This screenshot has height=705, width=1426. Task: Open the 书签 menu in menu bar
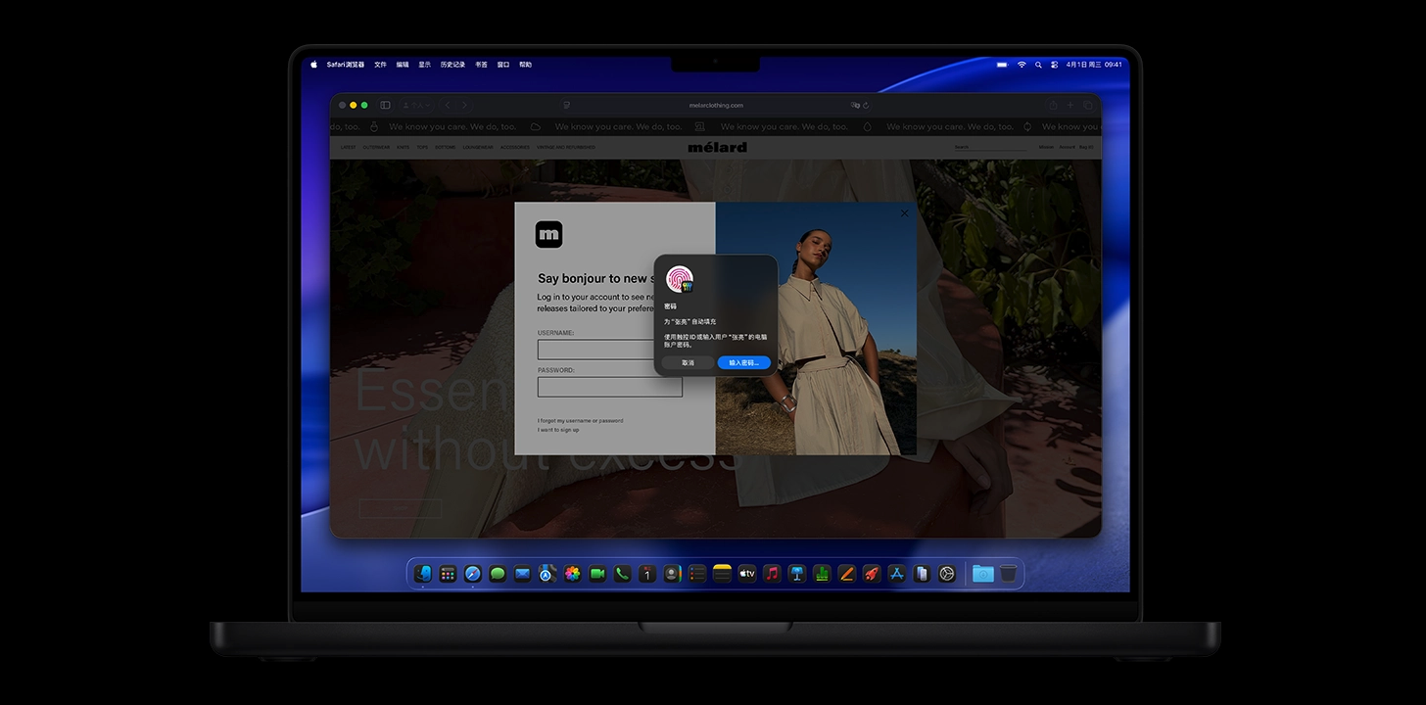(481, 65)
